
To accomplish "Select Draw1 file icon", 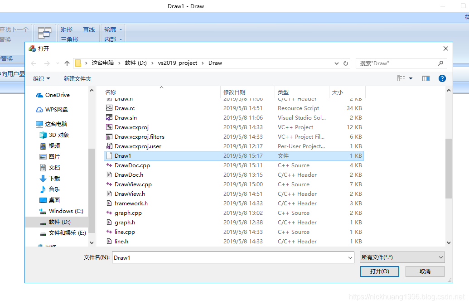I will click(109, 156).
